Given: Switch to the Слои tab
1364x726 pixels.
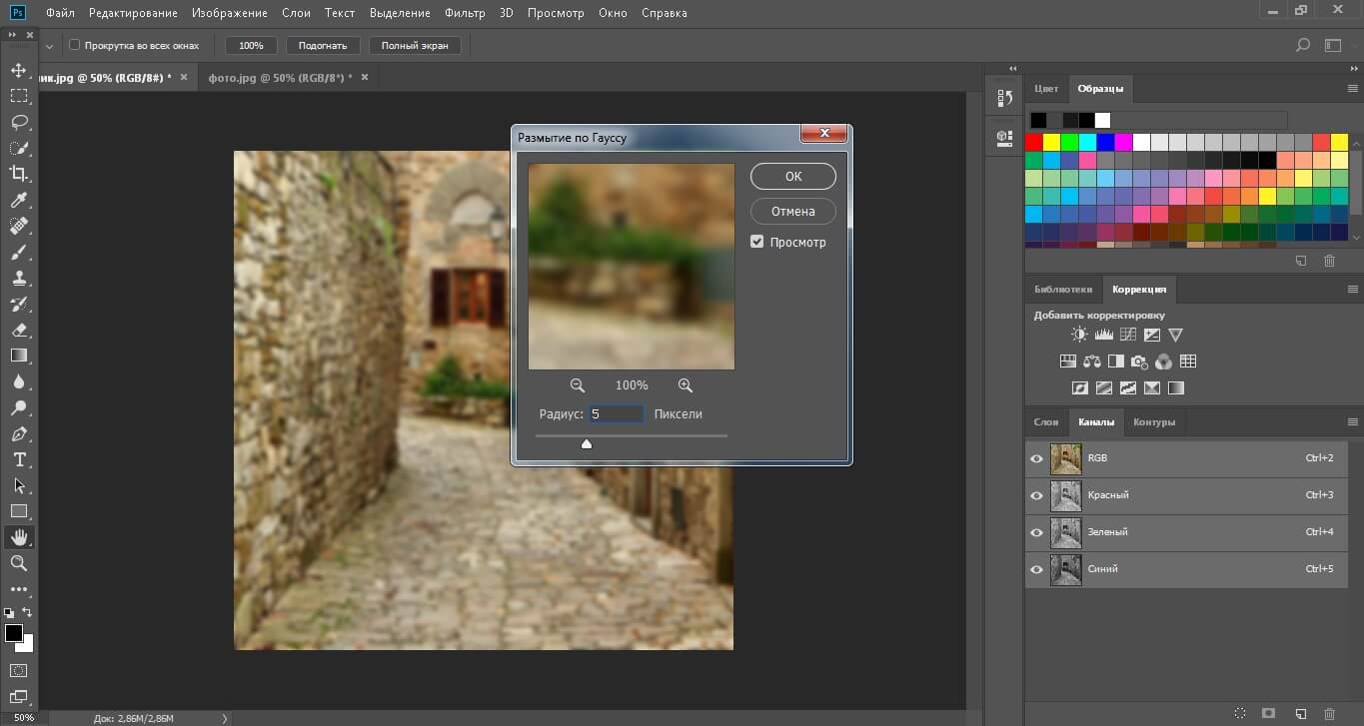Looking at the screenshot, I should [x=1045, y=422].
